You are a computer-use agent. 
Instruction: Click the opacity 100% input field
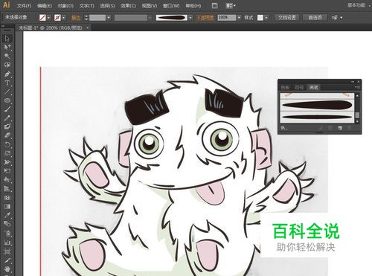[x=227, y=18]
